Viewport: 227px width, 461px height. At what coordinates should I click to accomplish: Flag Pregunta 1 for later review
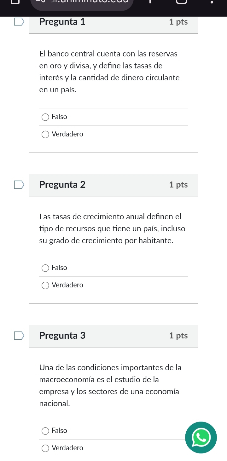pyautogui.click(x=18, y=22)
